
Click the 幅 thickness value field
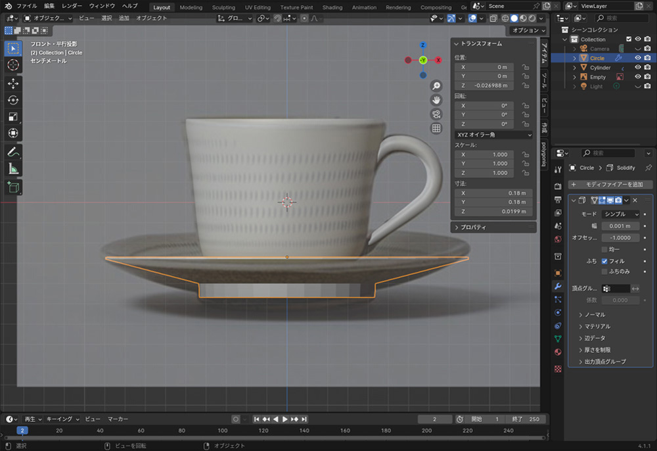[620, 225]
